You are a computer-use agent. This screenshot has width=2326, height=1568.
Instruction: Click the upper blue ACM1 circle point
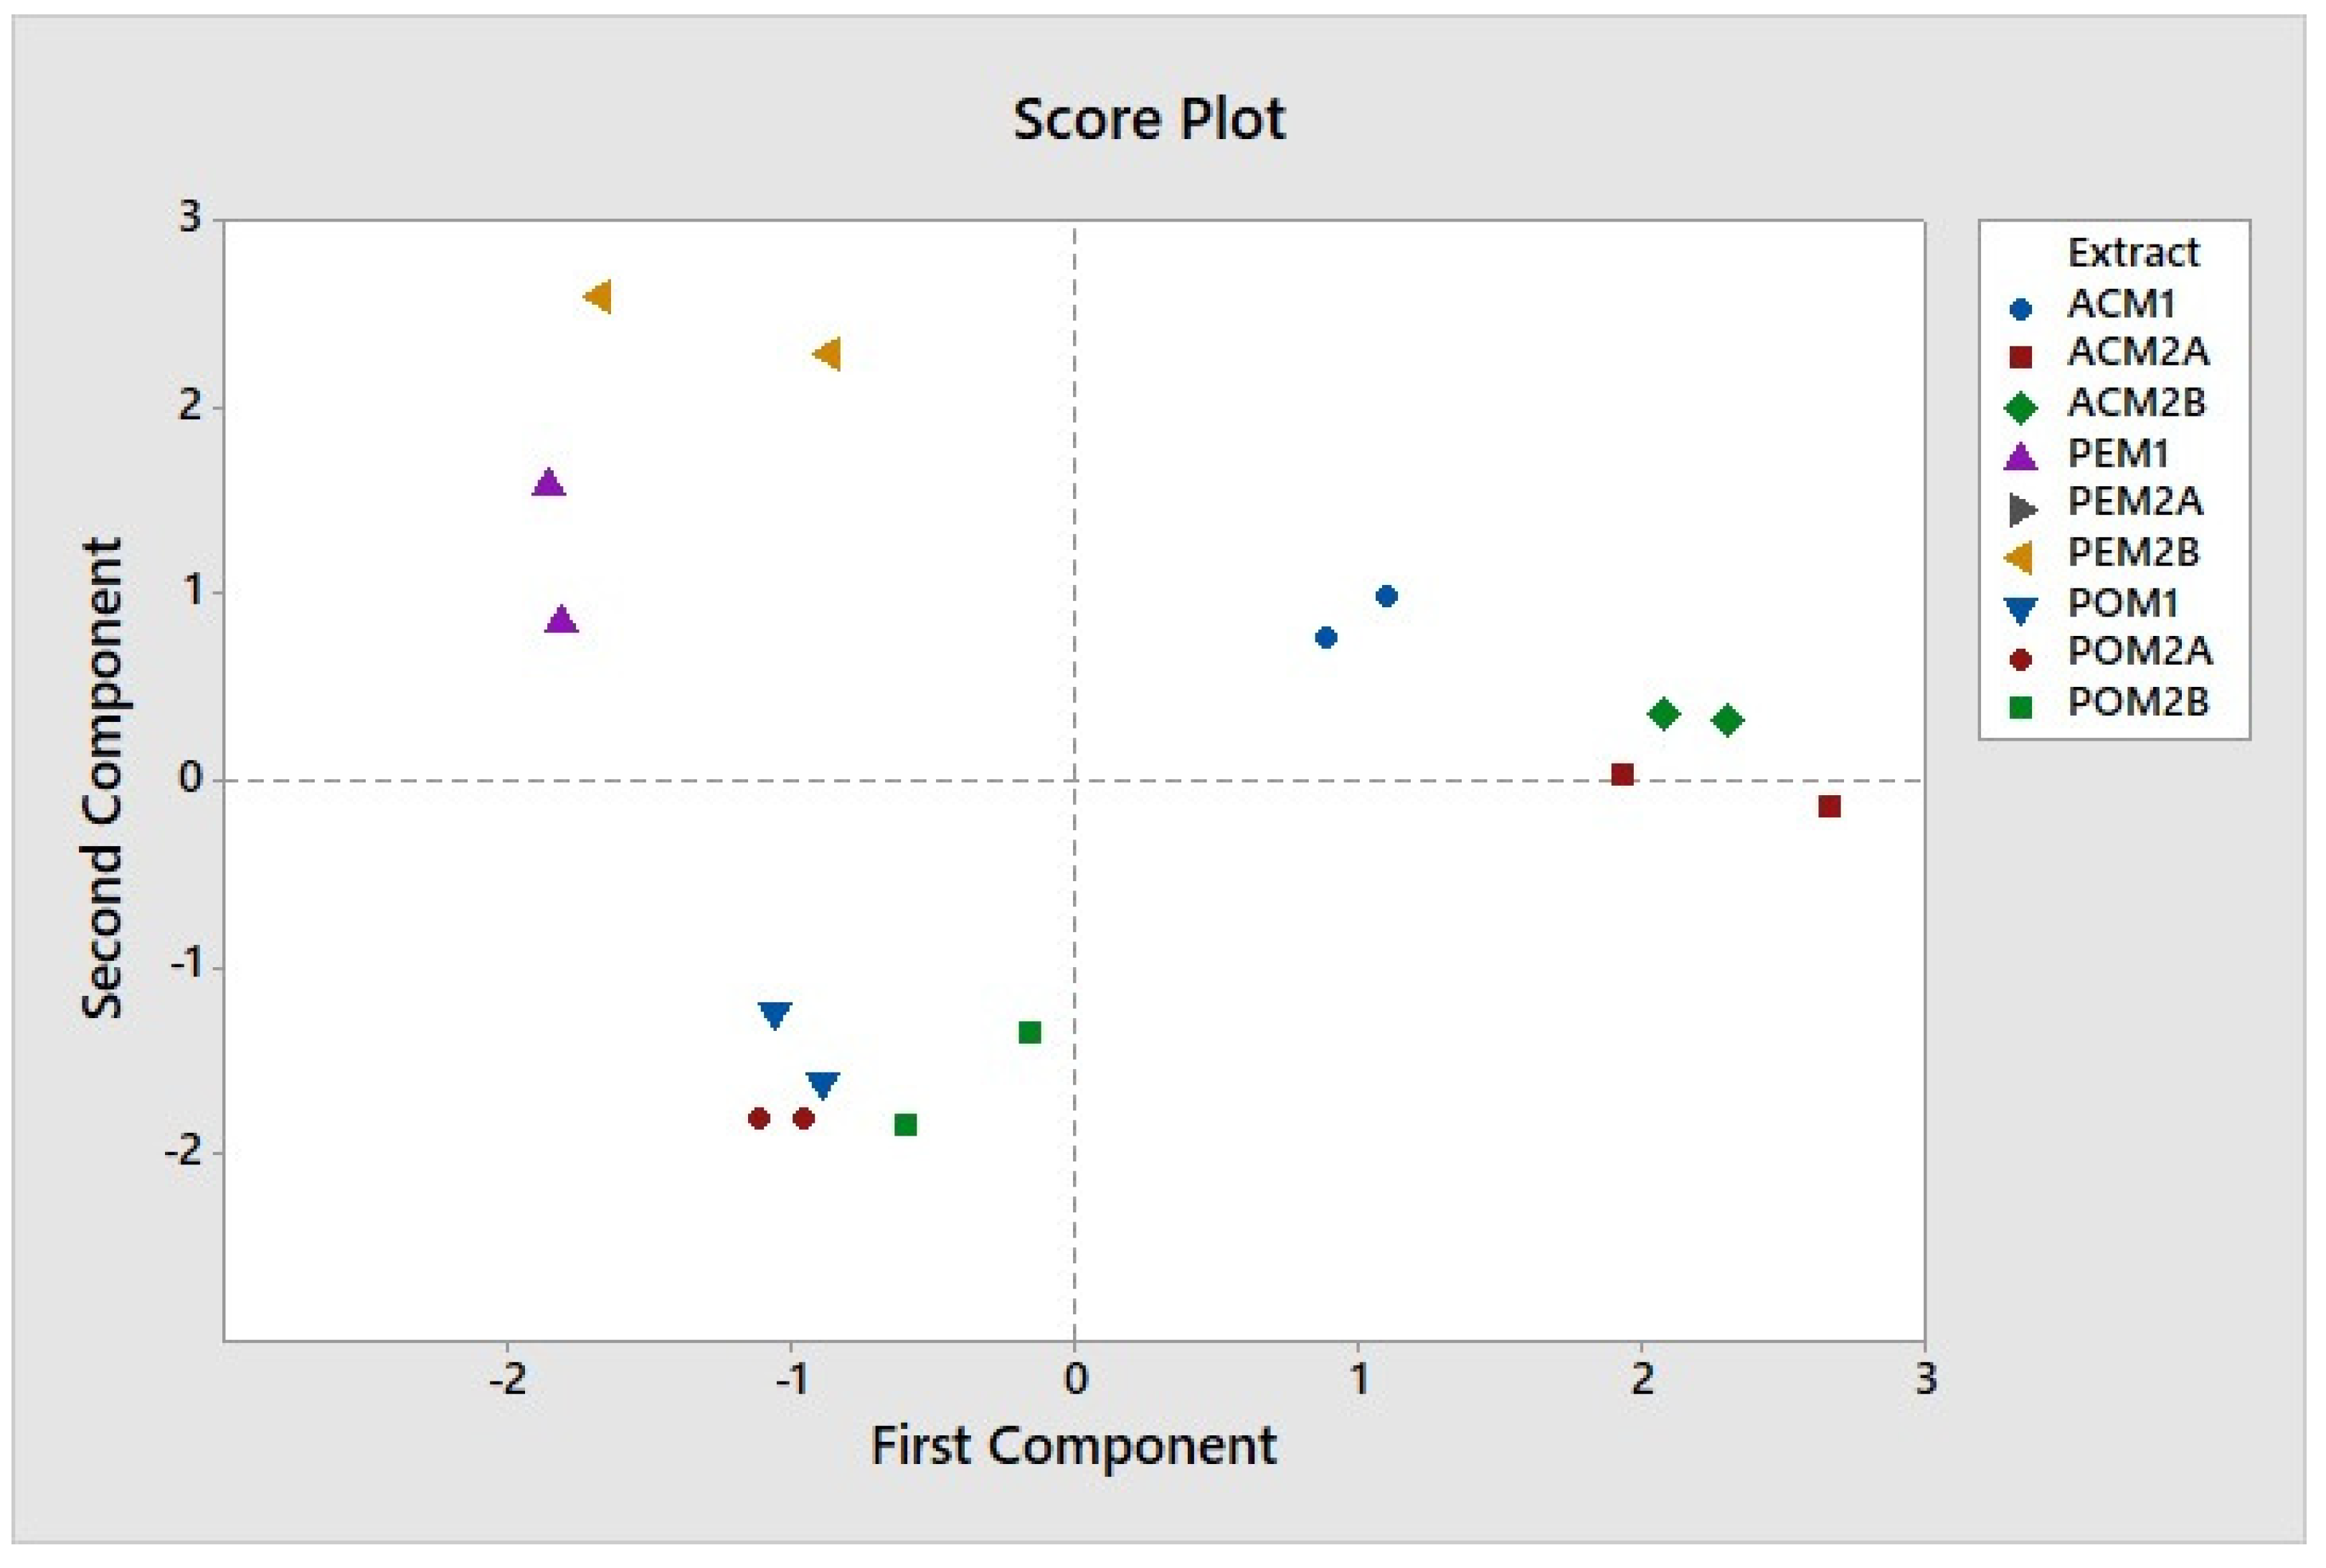(x=1386, y=596)
